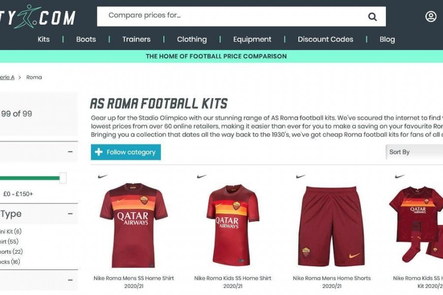Viewport: 443px width, 295px height.
Task: Open the Discount Codes menu item
Action: coord(325,39)
